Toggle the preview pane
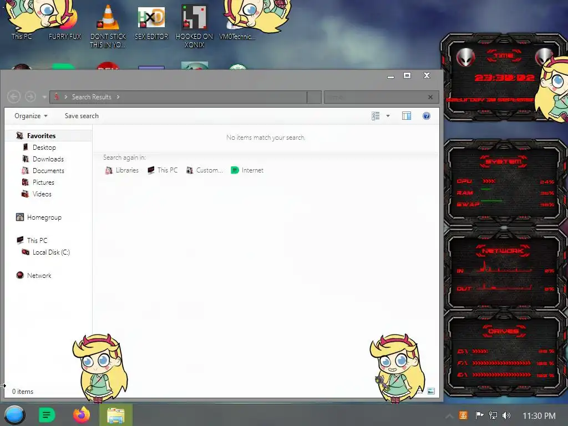 (x=407, y=116)
